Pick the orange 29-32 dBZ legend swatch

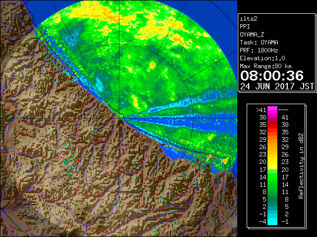272,140
